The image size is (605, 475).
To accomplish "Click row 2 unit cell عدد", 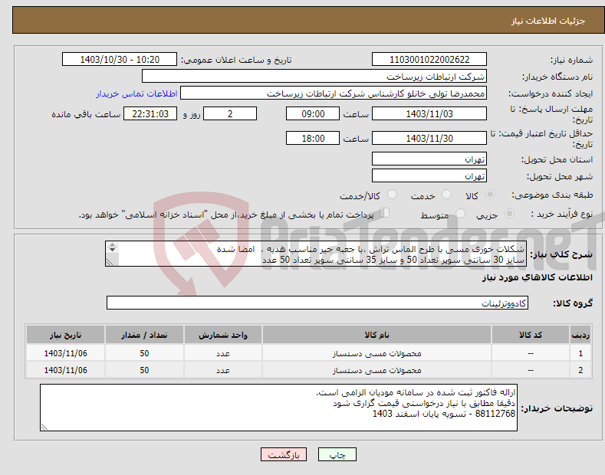I will coord(223,370).
